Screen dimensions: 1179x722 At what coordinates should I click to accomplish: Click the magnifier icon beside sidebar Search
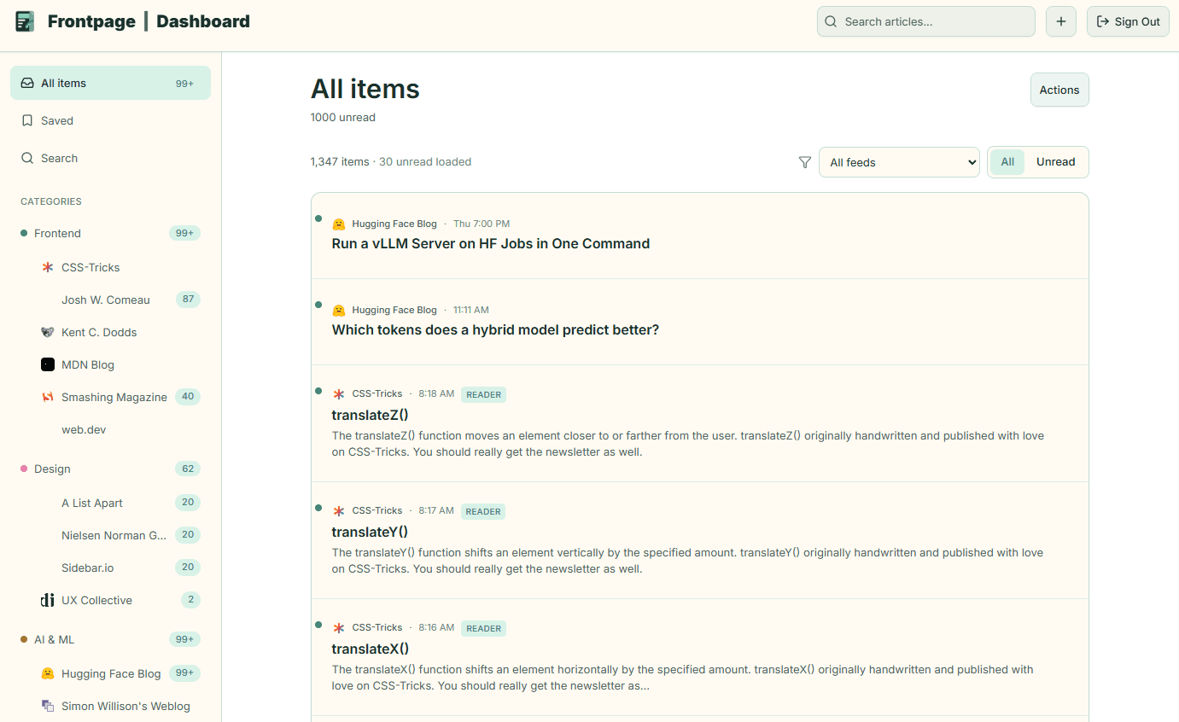click(x=27, y=158)
